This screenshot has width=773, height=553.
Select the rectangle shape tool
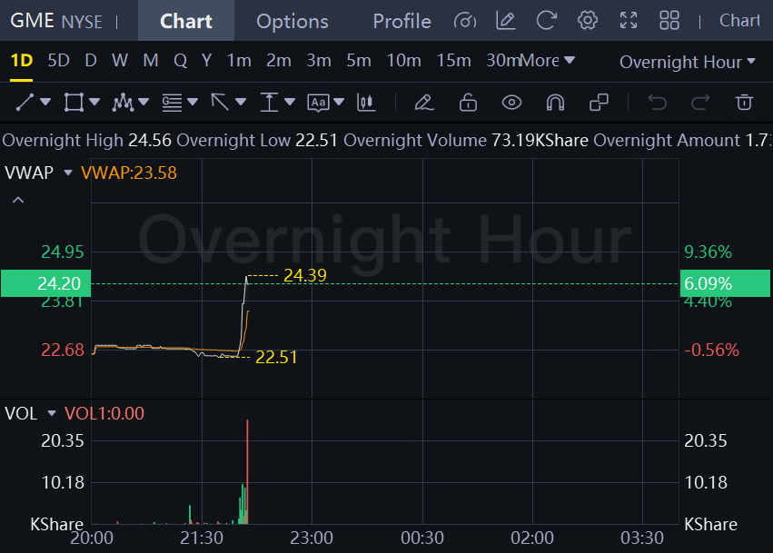click(x=74, y=103)
